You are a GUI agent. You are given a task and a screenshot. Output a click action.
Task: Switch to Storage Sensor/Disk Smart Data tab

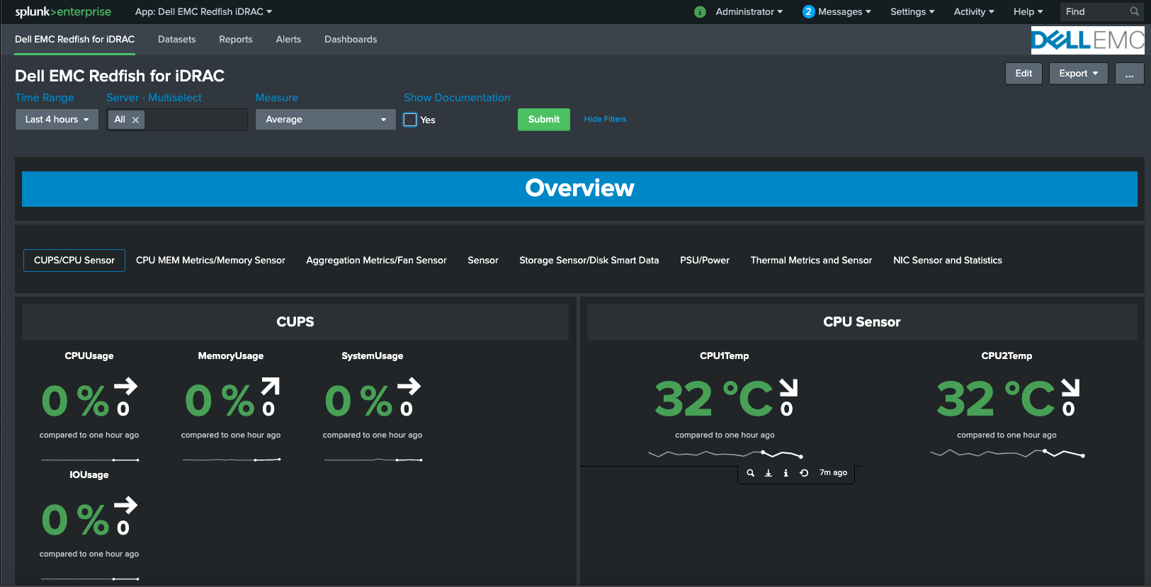589,261
